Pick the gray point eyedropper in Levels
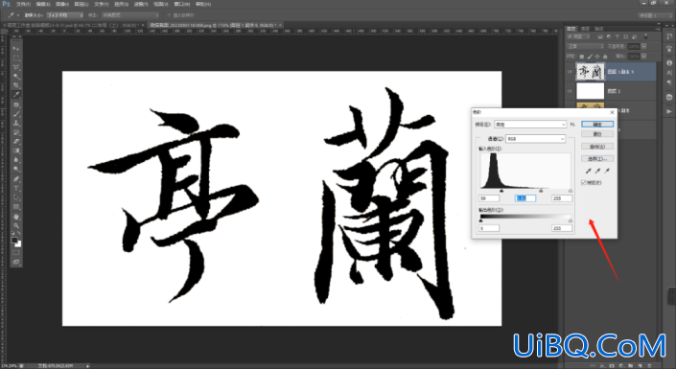676x369 pixels. [x=597, y=172]
